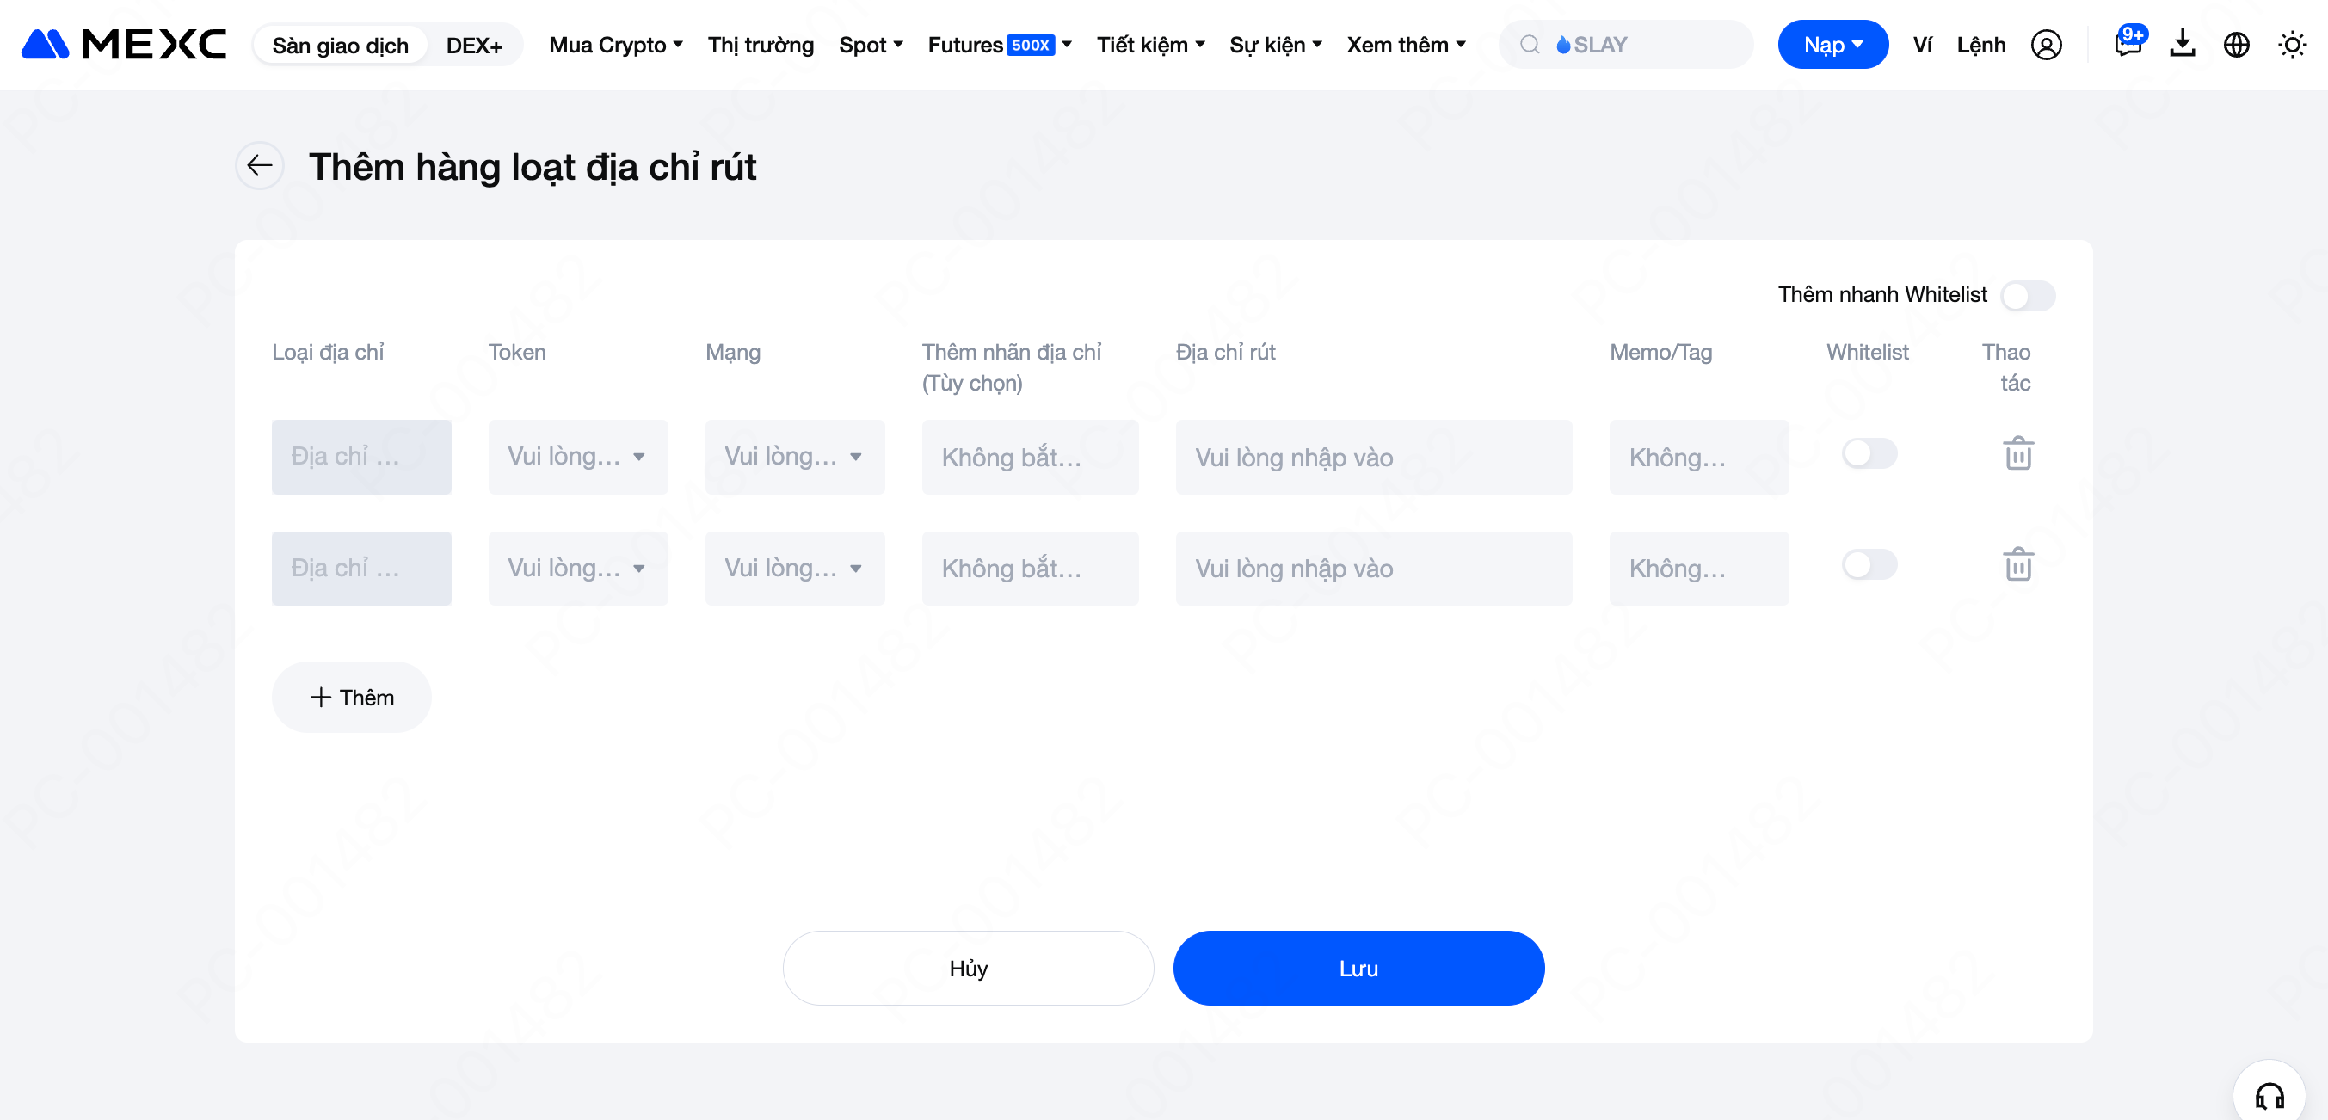
Task: Click the back arrow beside page title
Action: pyautogui.click(x=259, y=165)
